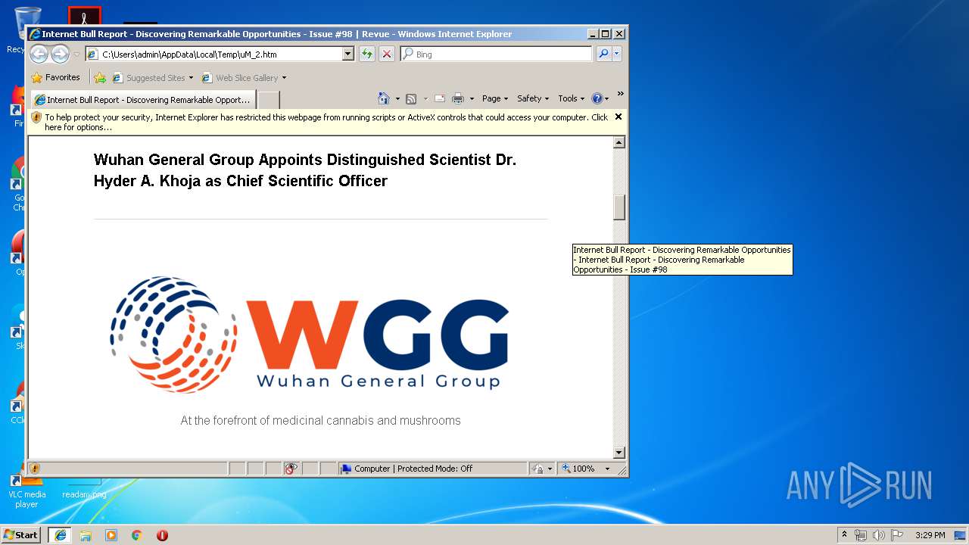Expand the Web Slice Gallery dropdown arrow
This screenshot has height=545, width=969.
click(285, 78)
